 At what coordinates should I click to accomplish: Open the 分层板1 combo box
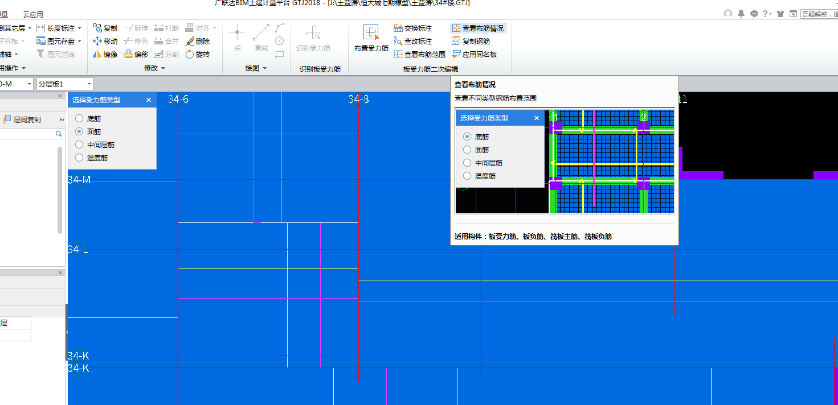(64, 84)
